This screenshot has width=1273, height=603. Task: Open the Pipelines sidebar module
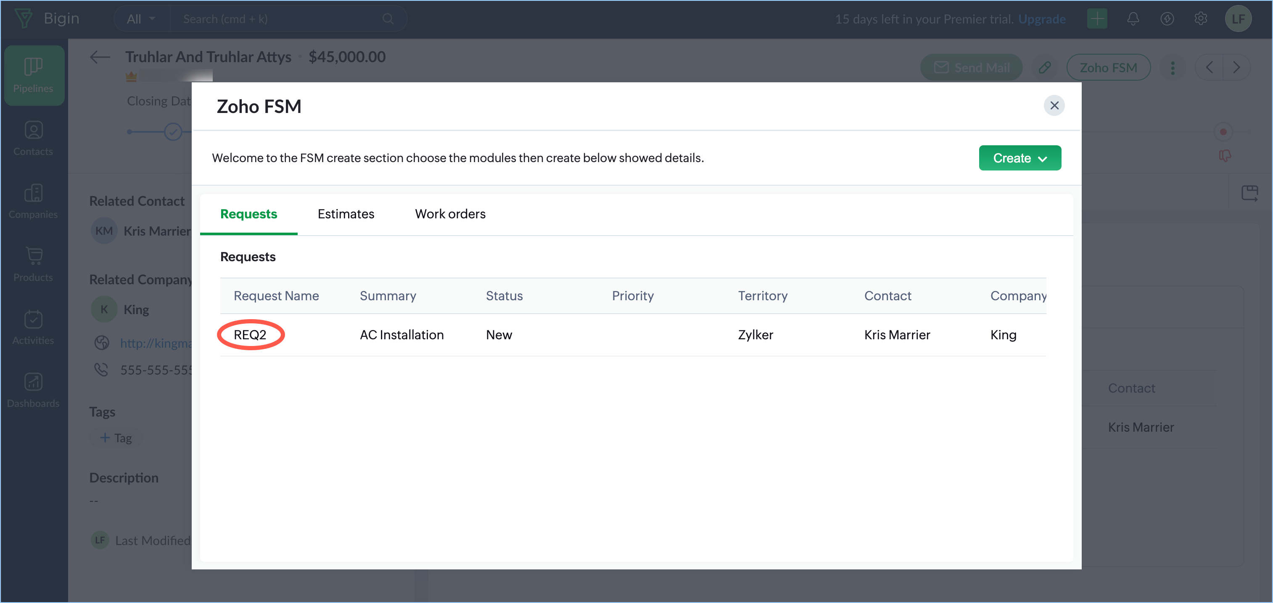pos(33,75)
